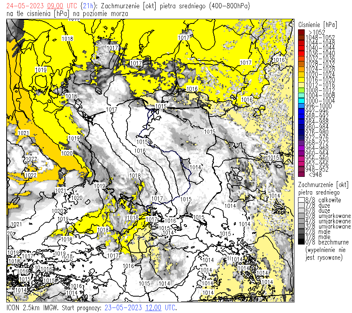Select the 960-964 magenta swatch
The image size is (352, 313).
[x=301, y=154]
